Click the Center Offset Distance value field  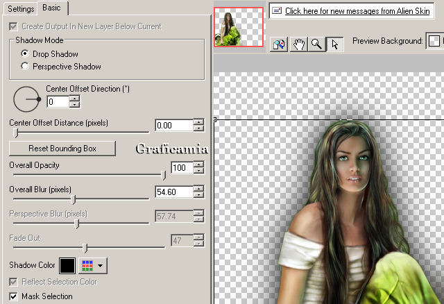click(x=174, y=125)
